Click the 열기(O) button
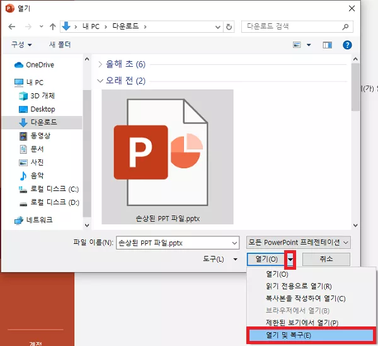The height and width of the screenshot is (346, 378). (266, 259)
